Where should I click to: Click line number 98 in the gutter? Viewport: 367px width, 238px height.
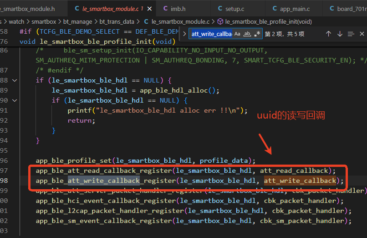(x=4, y=181)
